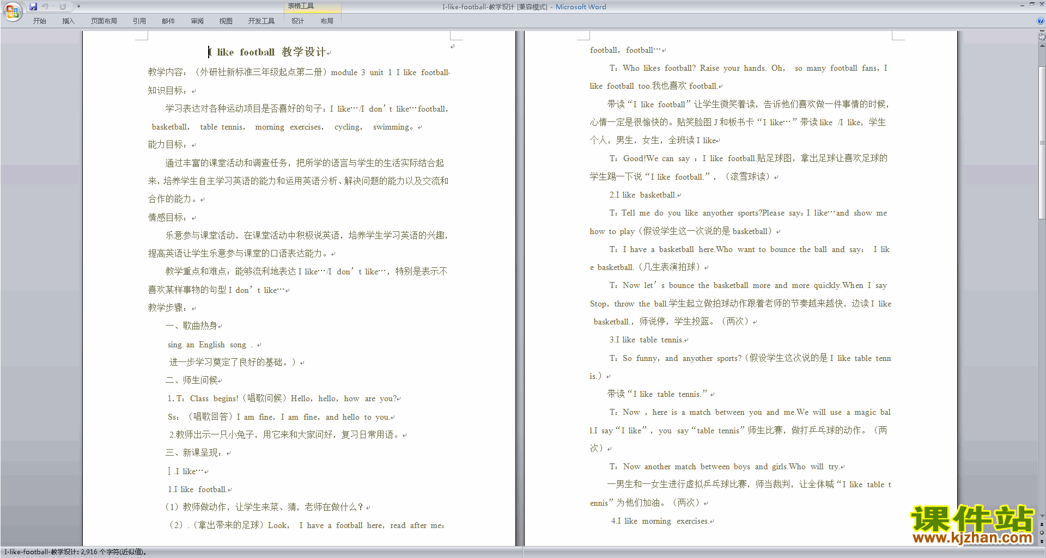Click the document title in the title bar
Screen dimensions: 1046x558
click(x=524, y=7)
